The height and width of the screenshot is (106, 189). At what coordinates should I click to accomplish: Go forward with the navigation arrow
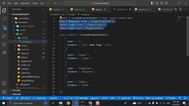tap(60, 3)
